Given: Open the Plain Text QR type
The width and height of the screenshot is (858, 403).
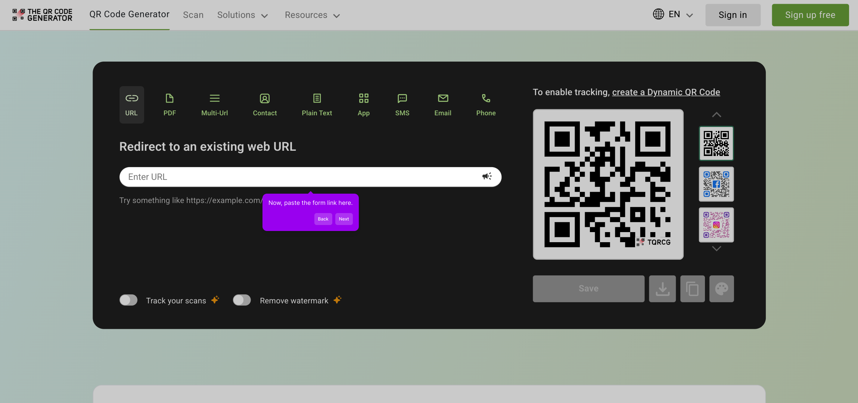Looking at the screenshot, I should [x=317, y=105].
